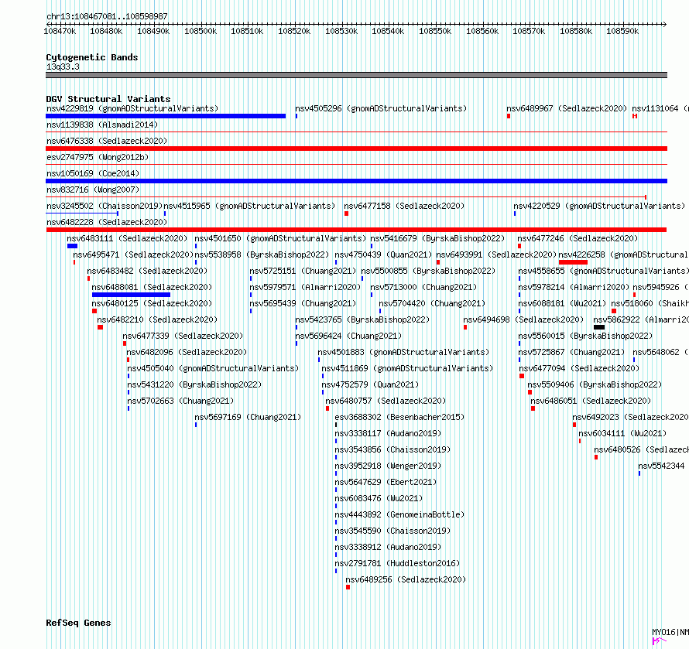689x649 pixels.
Task: Select the blue bar under nsv4229819
Action: (166, 116)
